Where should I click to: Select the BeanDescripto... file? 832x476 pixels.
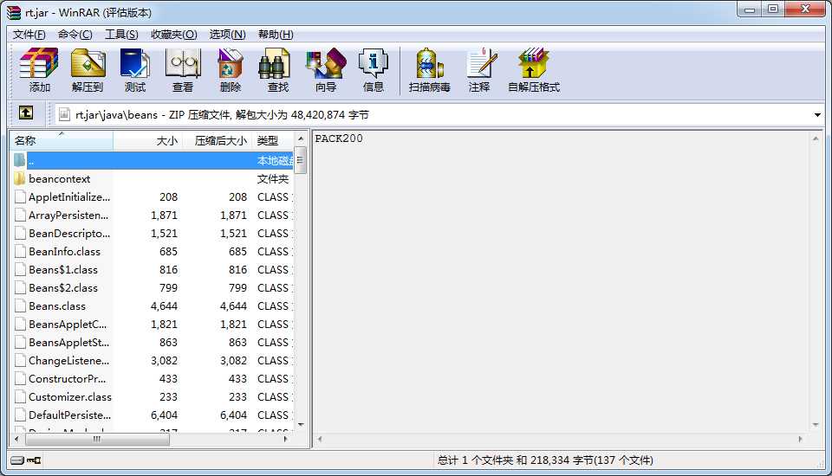(x=153, y=233)
